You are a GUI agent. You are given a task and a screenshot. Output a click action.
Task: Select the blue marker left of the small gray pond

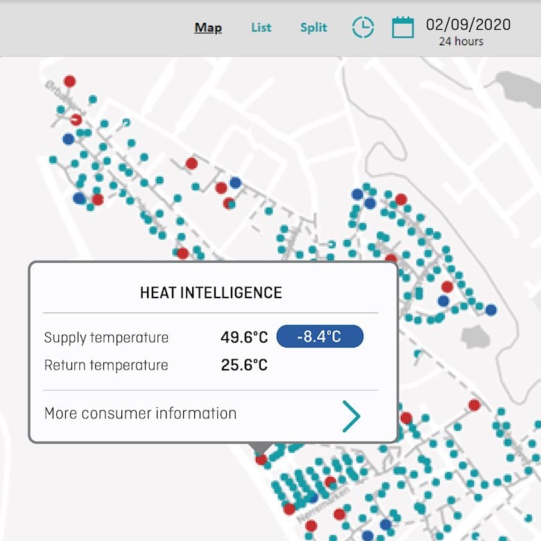(443, 301)
